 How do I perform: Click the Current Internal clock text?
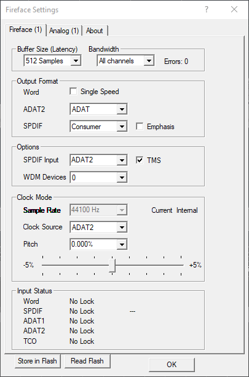point(175,210)
